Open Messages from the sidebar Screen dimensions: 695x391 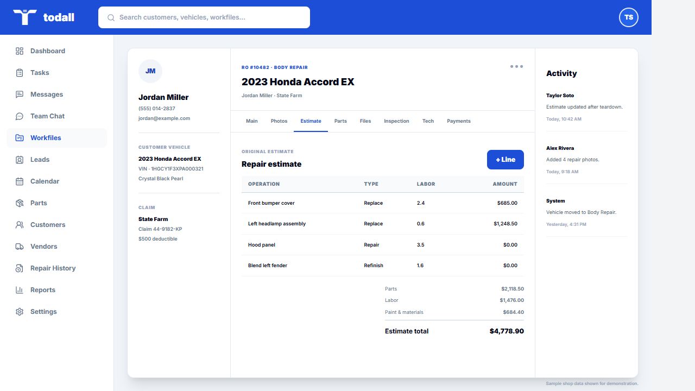pos(56,94)
